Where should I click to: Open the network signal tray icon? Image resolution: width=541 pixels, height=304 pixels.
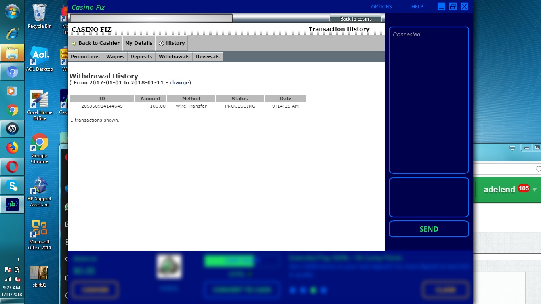click(x=8, y=279)
